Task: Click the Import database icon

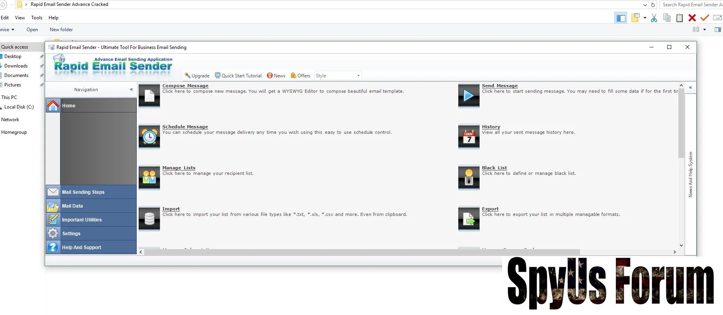Action: click(149, 219)
